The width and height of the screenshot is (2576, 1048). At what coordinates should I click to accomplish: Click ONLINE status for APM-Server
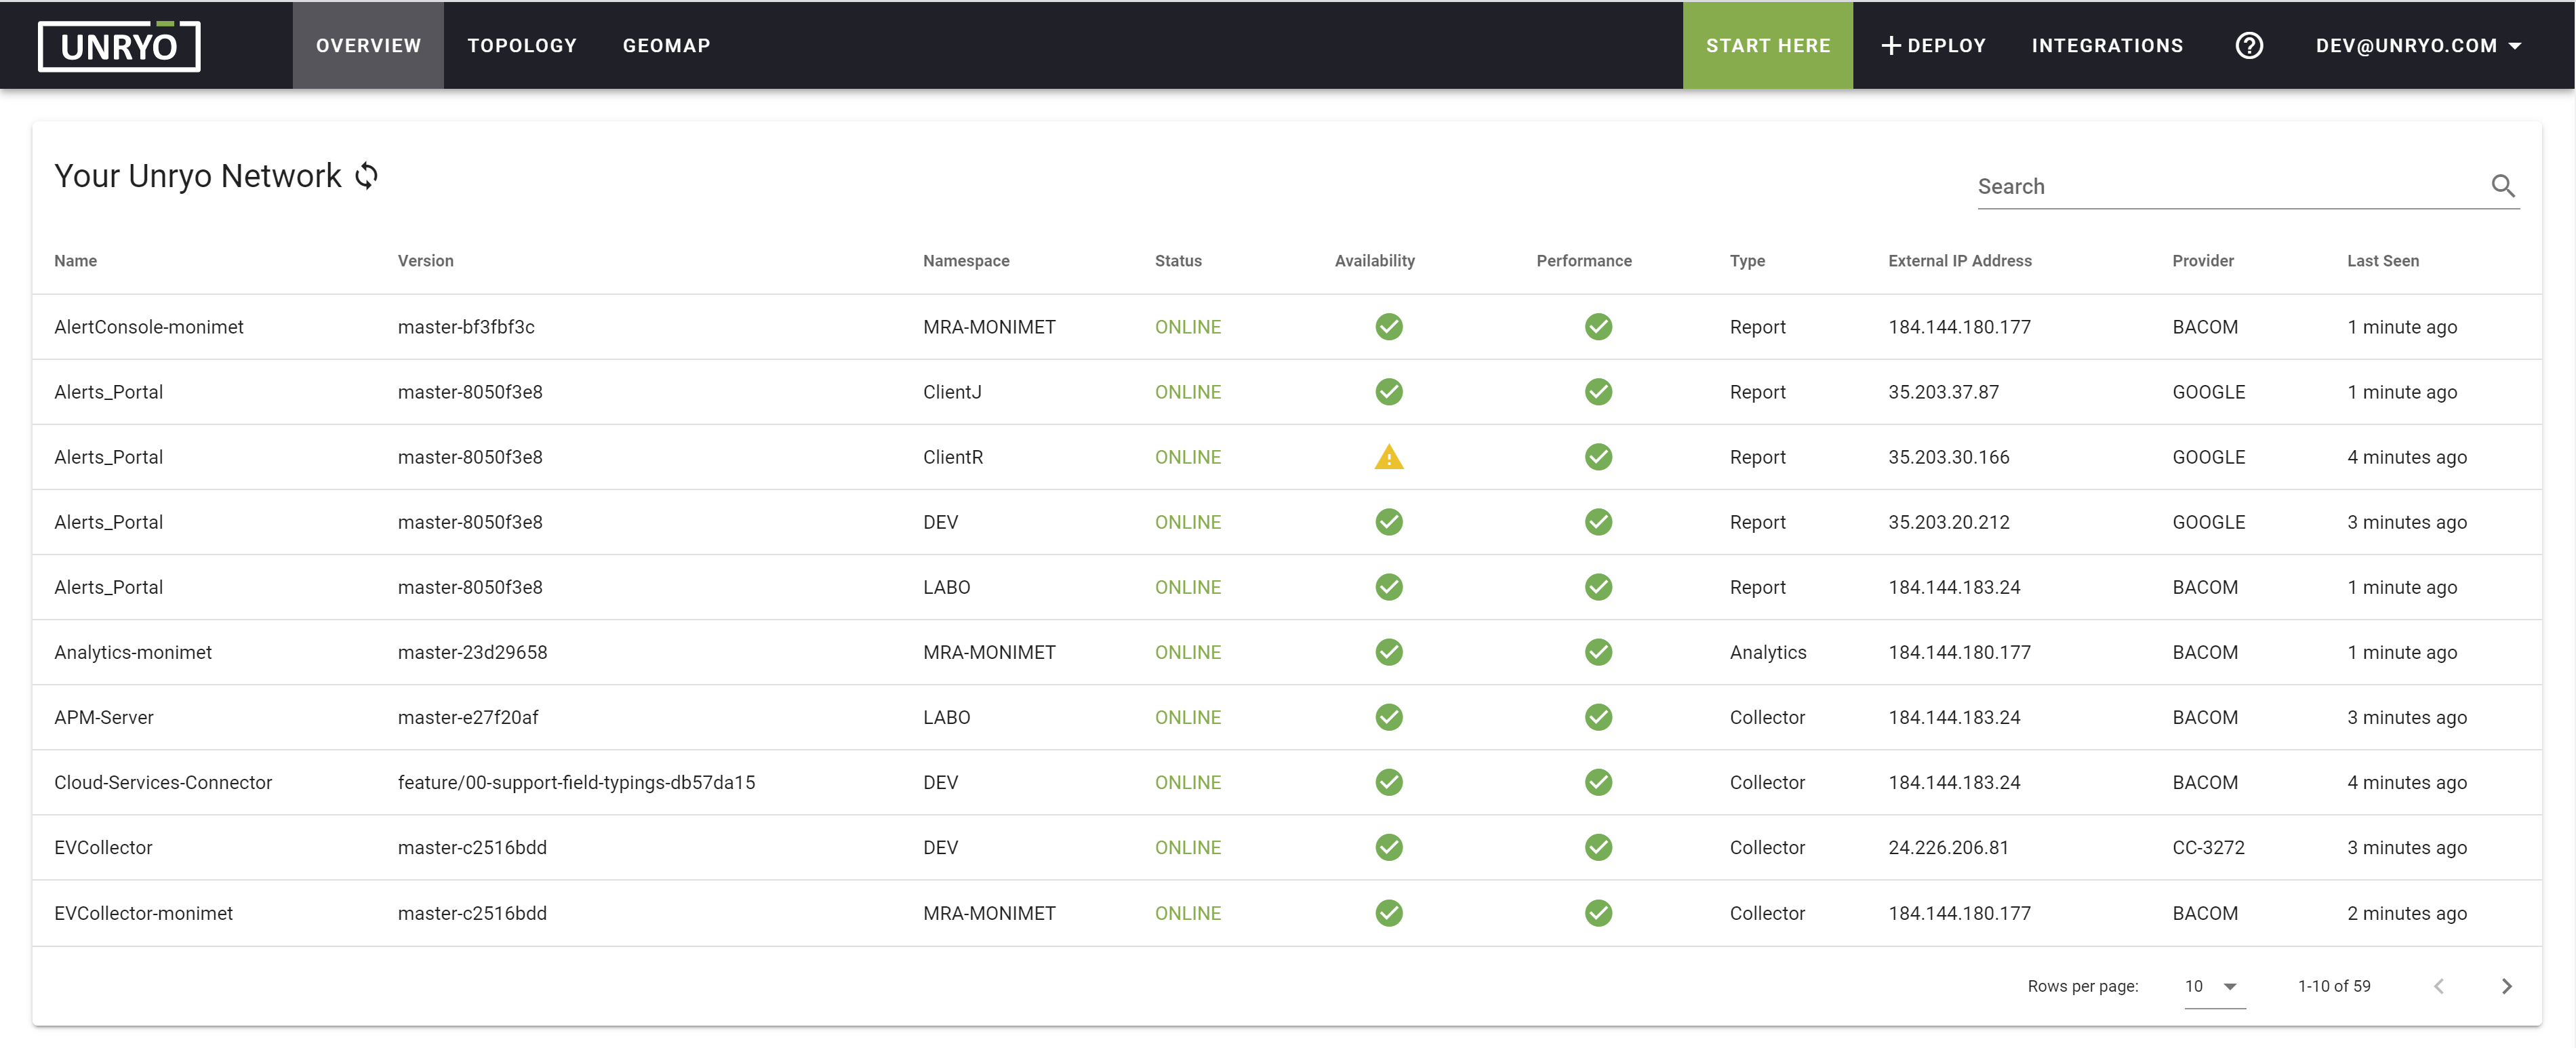[x=1188, y=717]
